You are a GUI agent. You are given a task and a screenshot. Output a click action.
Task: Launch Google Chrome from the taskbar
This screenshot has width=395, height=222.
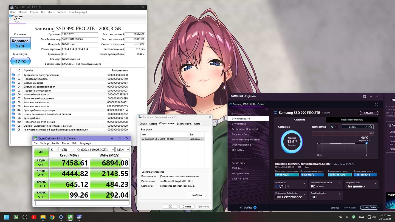click(x=52, y=217)
